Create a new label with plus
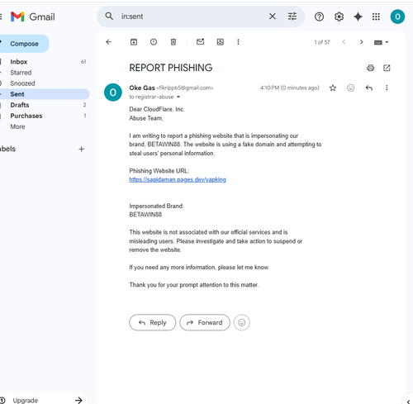 (x=81, y=149)
